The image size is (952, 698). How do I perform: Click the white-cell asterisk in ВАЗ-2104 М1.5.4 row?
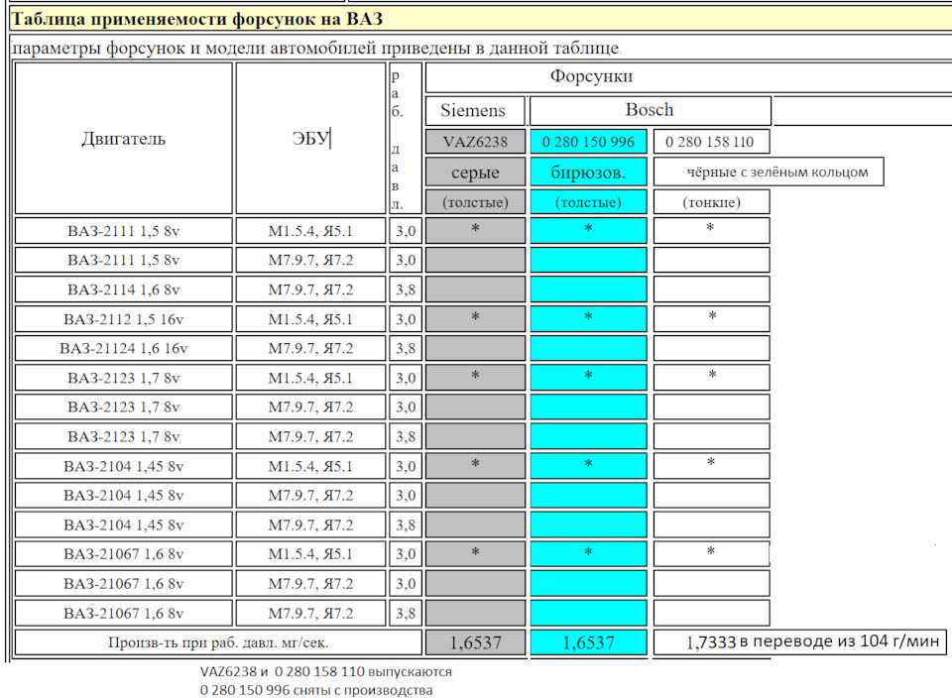point(711,463)
